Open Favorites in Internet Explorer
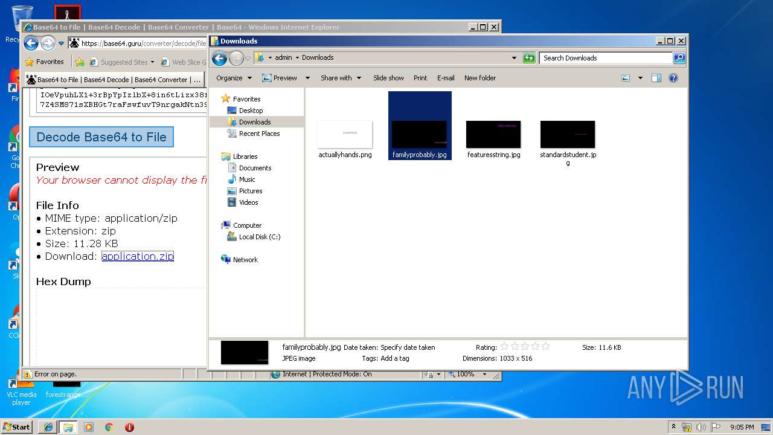This screenshot has height=435, width=773. (x=44, y=62)
